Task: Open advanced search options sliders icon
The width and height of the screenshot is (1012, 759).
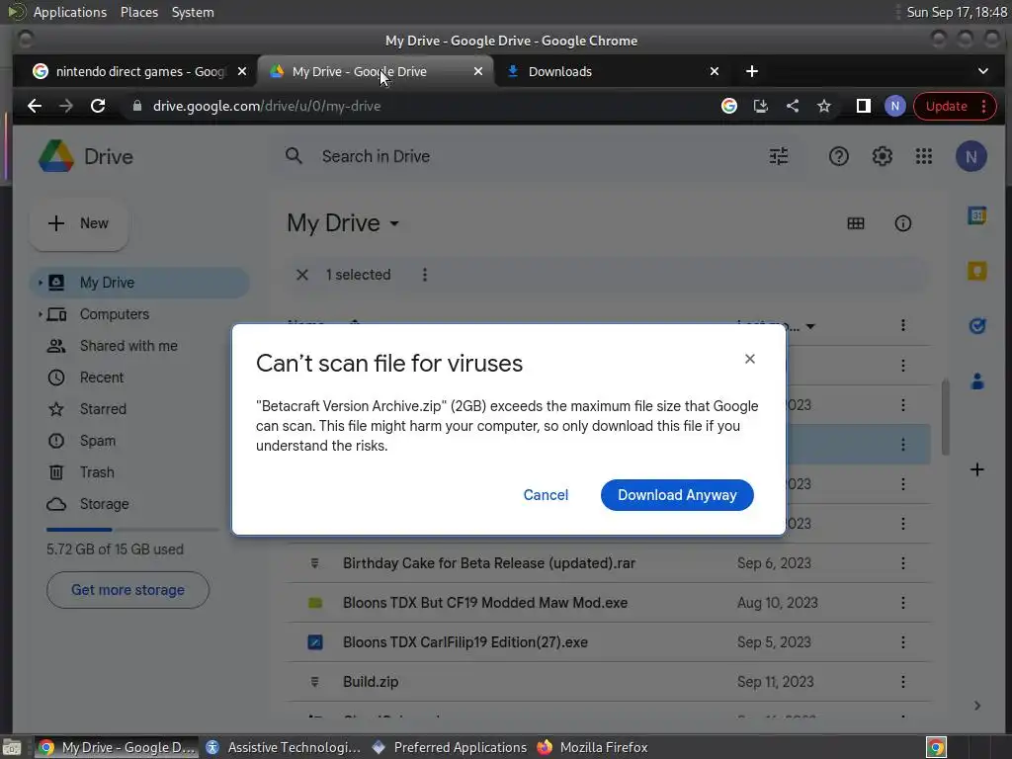Action: point(779,156)
